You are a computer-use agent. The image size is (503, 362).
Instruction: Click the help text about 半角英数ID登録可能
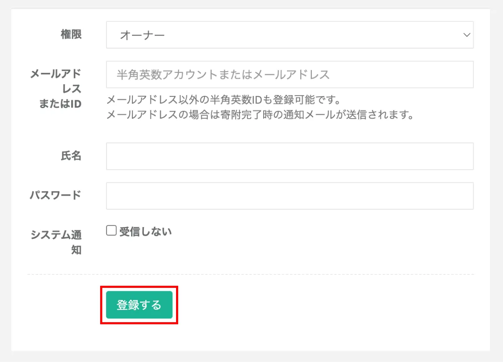223,100
